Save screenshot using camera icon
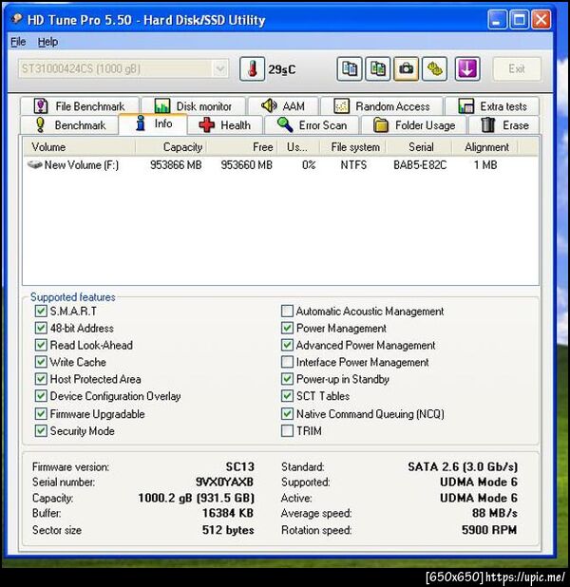Screen dimensions: 570x587 406,69
